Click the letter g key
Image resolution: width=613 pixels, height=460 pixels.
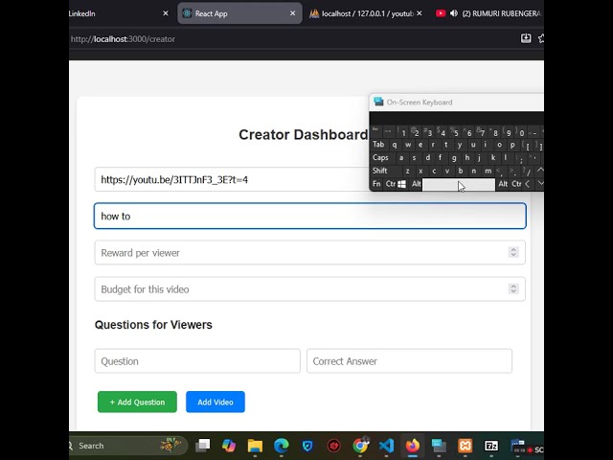(x=454, y=157)
